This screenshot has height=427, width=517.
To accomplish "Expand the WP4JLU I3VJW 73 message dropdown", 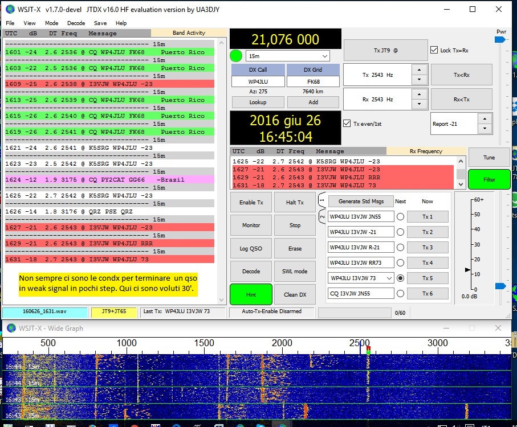I will pos(389,278).
